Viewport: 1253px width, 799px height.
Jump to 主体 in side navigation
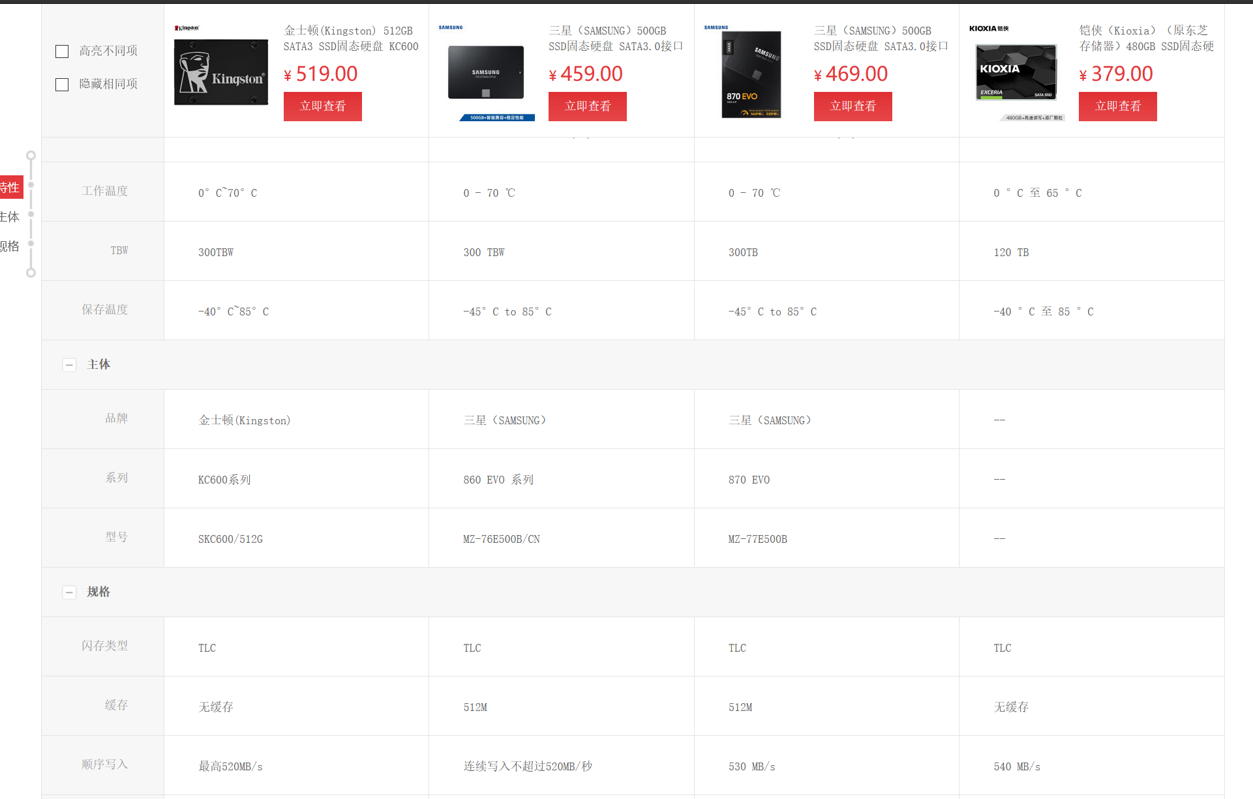tap(10, 216)
